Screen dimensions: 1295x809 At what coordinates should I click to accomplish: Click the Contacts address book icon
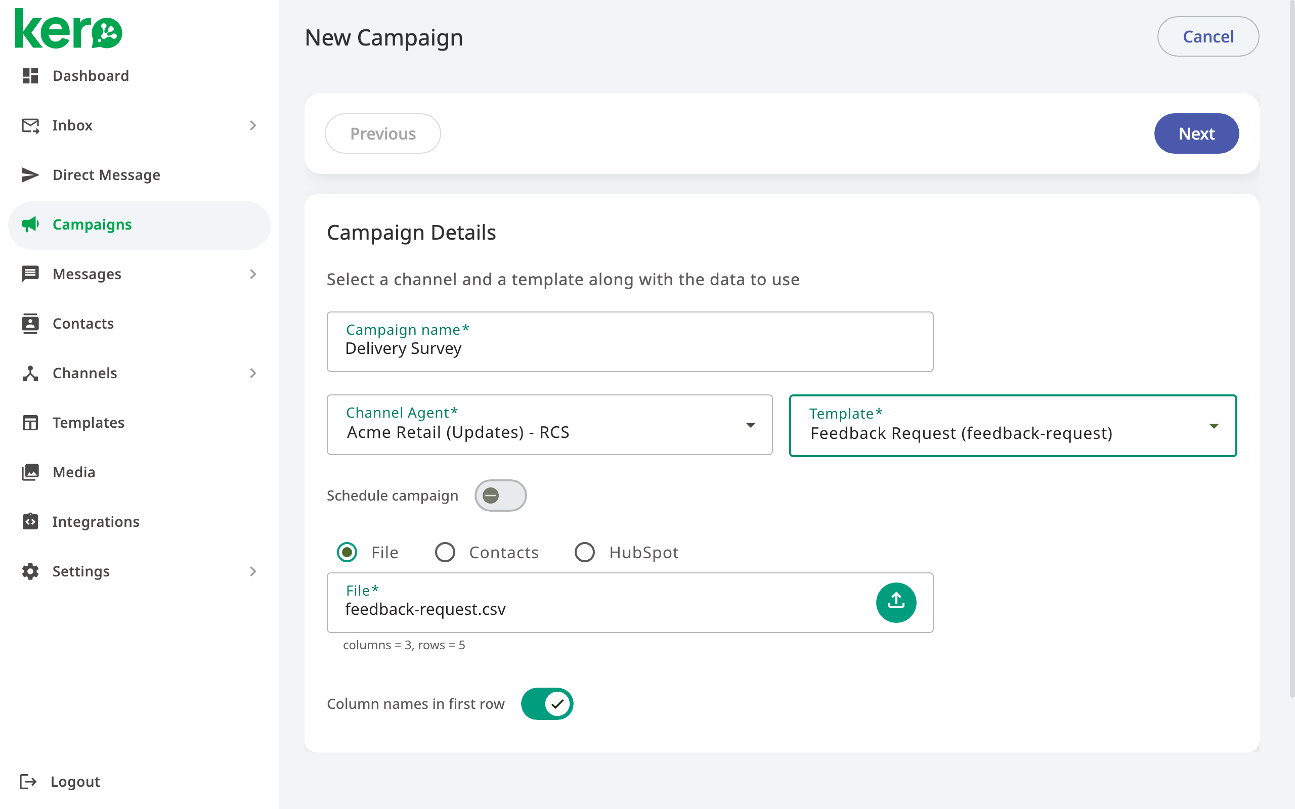pos(30,323)
